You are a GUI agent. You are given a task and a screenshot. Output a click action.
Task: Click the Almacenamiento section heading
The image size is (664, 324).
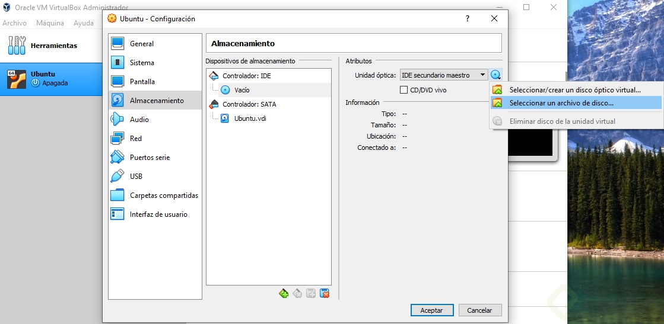(243, 43)
